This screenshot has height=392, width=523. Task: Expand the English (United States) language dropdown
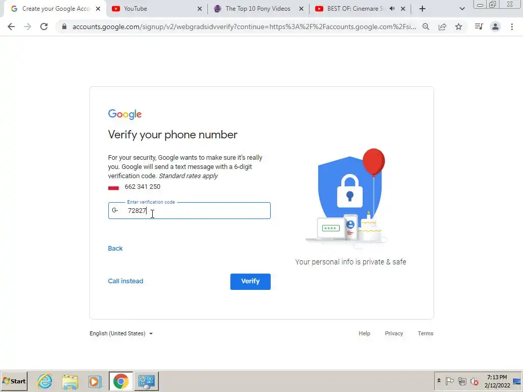tap(121, 333)
